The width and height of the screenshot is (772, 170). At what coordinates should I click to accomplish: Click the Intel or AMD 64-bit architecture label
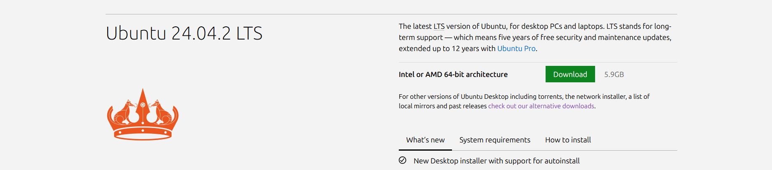(x=453, y=75)
